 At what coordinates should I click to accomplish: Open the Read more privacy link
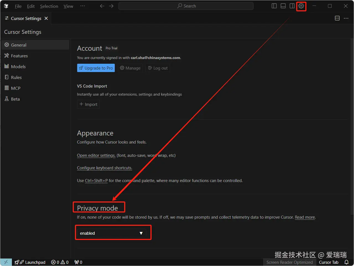click(x=305, y=217)
